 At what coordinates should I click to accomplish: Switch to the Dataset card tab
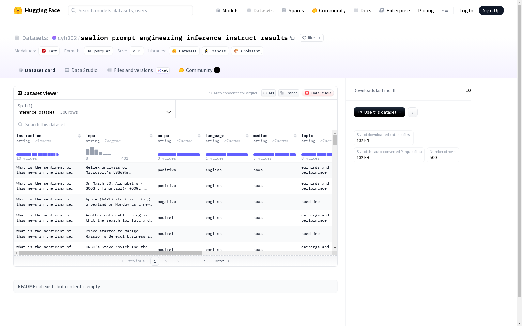click(x=37, y=70)
